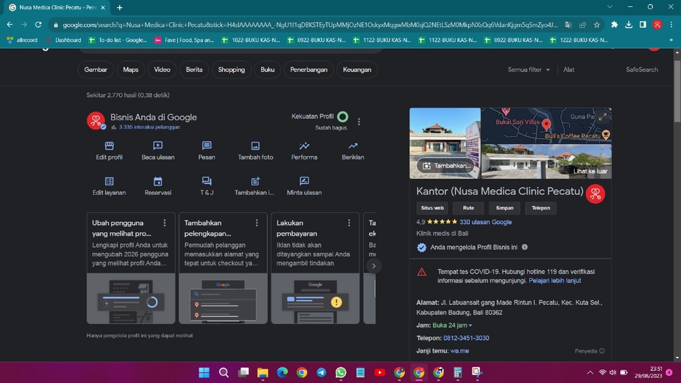Open Ubah pengguna yang melihat profil card

click(x=131, y=268)
